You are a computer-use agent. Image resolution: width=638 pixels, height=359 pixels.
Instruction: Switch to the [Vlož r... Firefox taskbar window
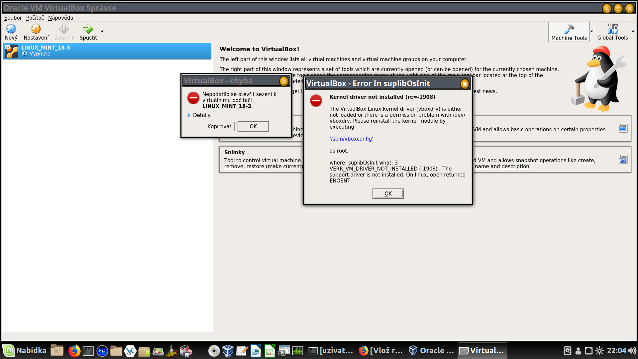(x=381, y=351)
